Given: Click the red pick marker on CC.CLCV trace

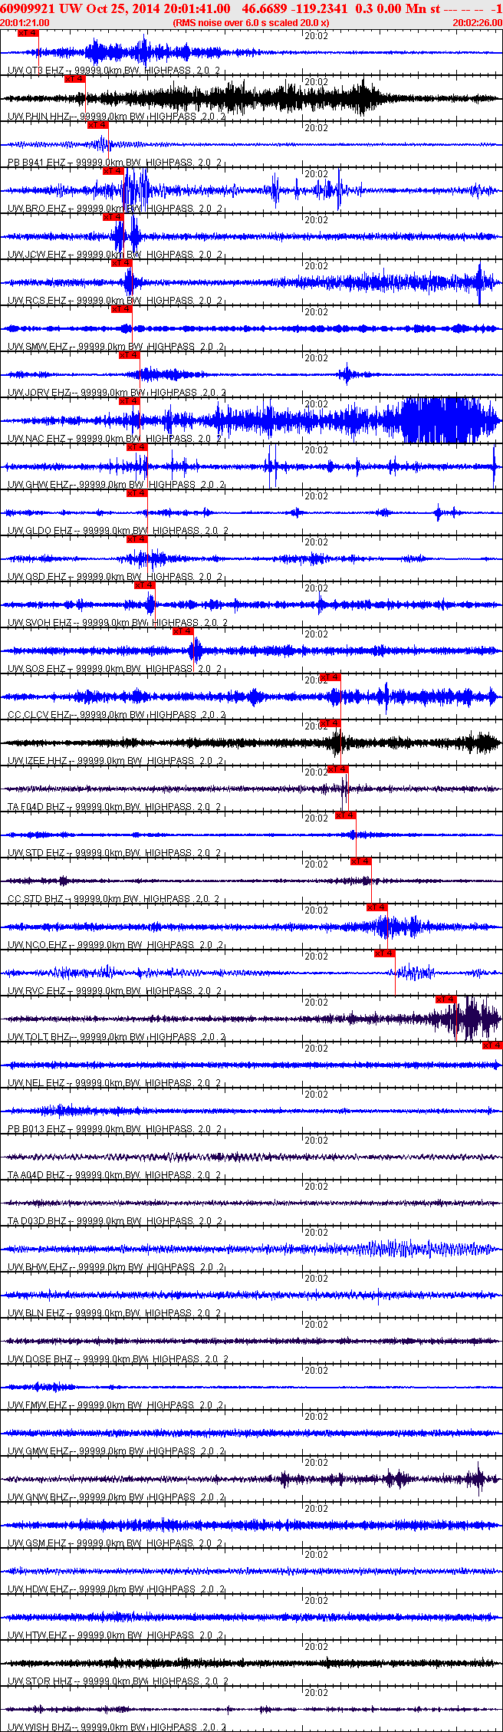Looking at the screenshot, I should tap(330, 677).
